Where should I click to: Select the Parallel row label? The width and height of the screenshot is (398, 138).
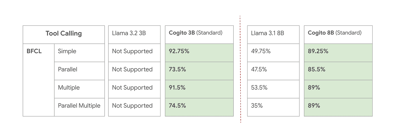(68, 70)
